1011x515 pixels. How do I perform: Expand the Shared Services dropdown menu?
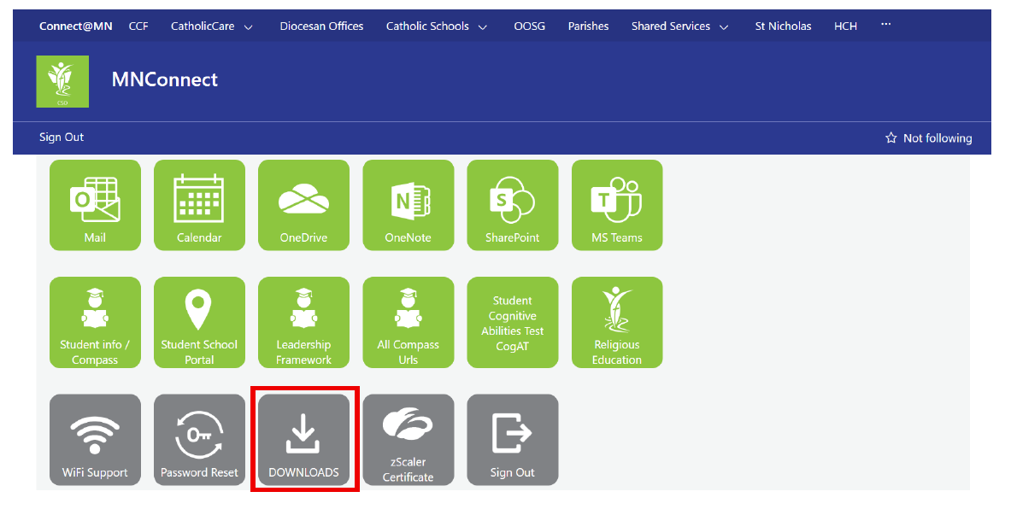click(680, 26)
